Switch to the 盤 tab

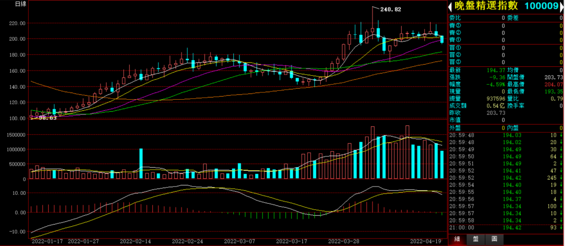coord(476,239)
